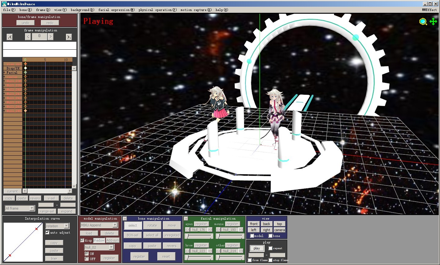Jump to the first keyframe arrow button

10,37
